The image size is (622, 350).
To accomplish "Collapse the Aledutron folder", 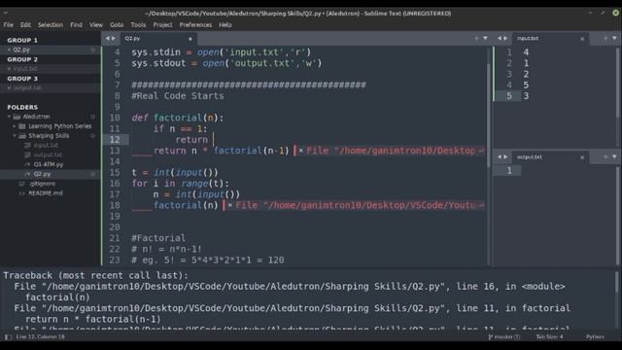I will click(x=9, y=117).
